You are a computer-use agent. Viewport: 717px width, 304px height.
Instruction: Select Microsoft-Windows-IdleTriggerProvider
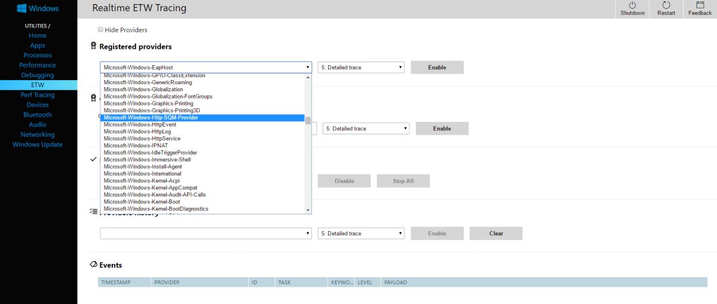pyautogui.click(x=203, y=153)
